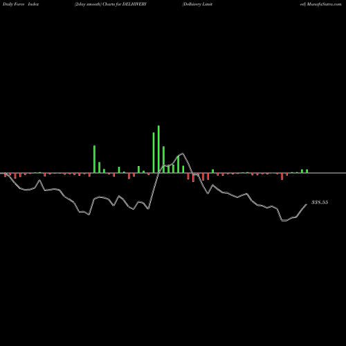
Task: Click the '(Delhivery Limit' header text
Action: tap(197, 4)
